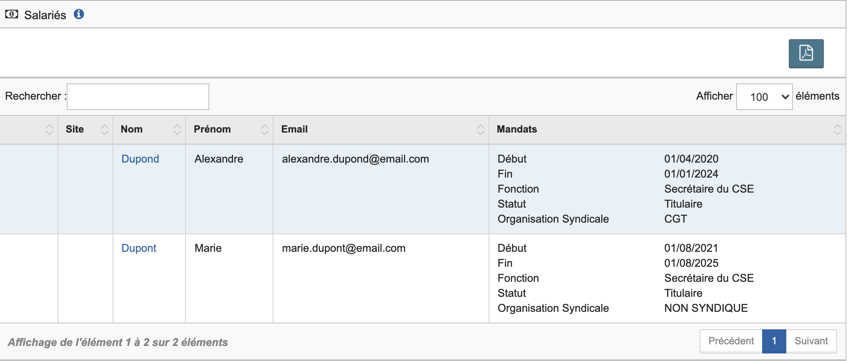Sort by the first unlabeled column
Image resolution: width=848 pixels, height=361 pixels.
pos(49,130)
